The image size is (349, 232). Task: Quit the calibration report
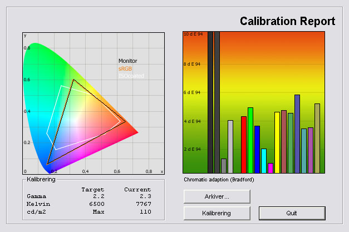coord(292,213)
